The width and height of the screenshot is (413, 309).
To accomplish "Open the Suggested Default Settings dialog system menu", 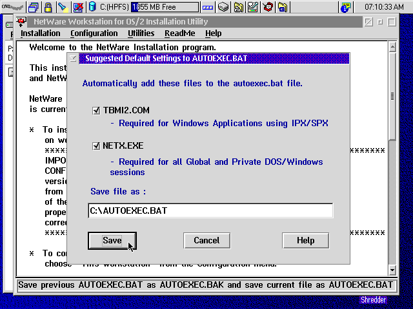I will pyautogui.click(x=73, y=59).
